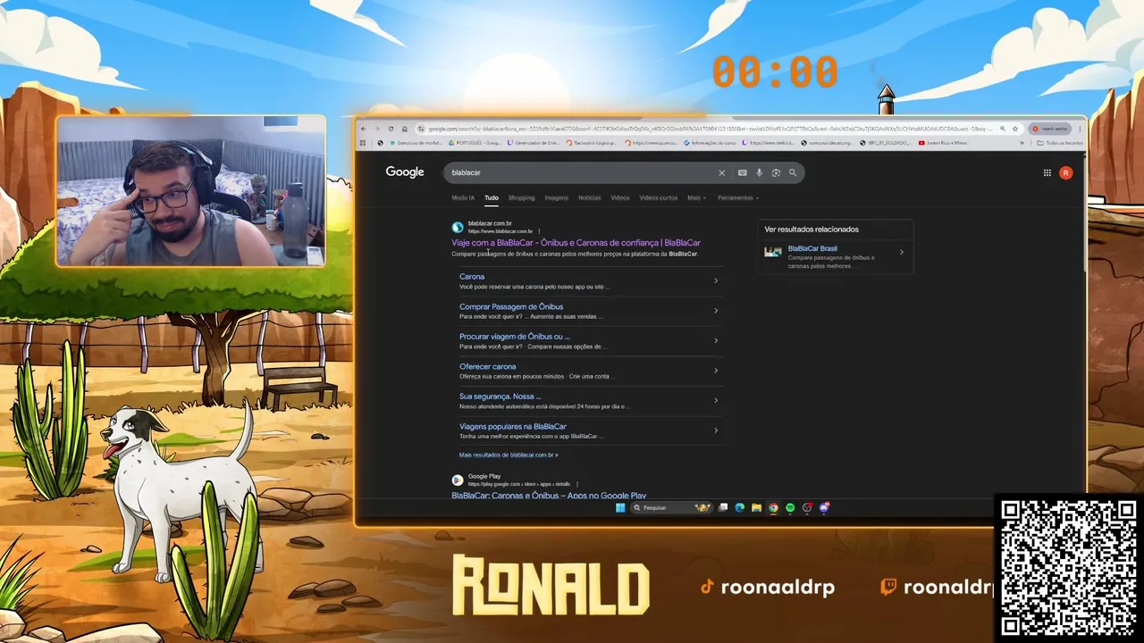Viewport: 1144px width, 643px height.
Task: Expand Comprar Passagem de Ônibus chevron
Action: [716, 311]
